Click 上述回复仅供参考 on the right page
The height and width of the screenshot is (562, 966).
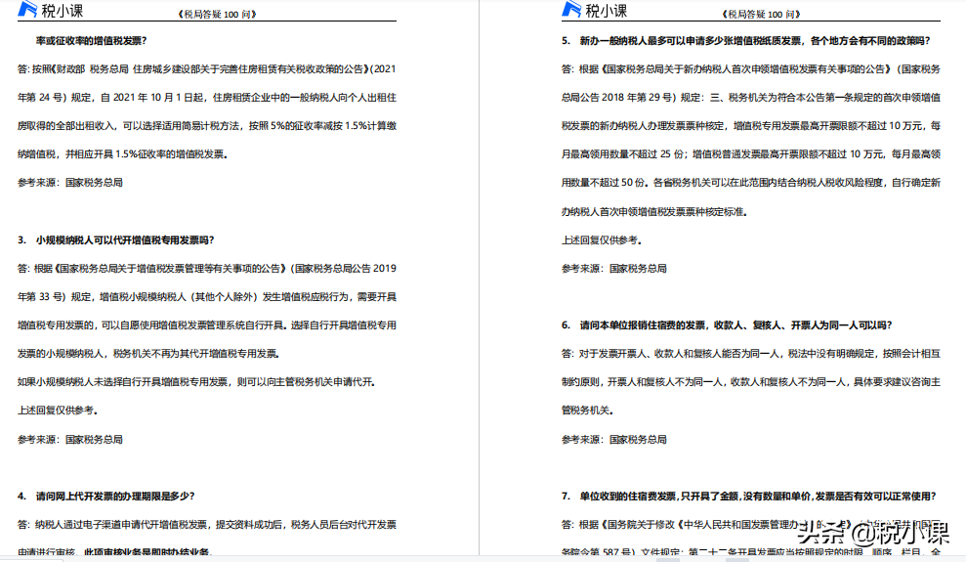602,239
